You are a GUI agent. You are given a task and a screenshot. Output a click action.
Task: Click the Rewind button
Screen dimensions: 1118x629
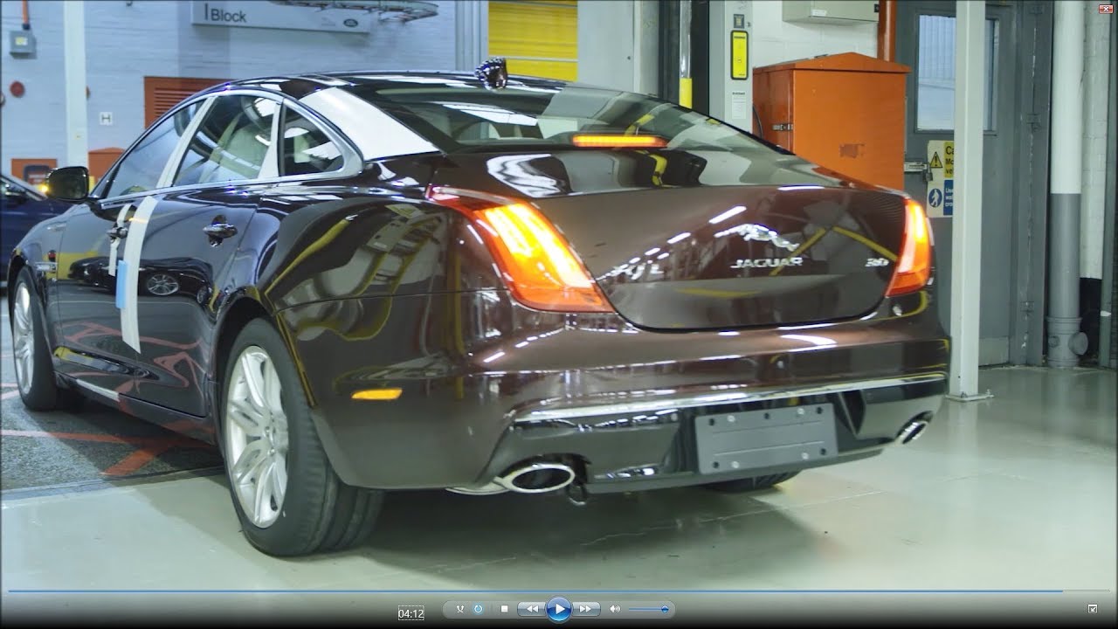(x=532, y=609)
